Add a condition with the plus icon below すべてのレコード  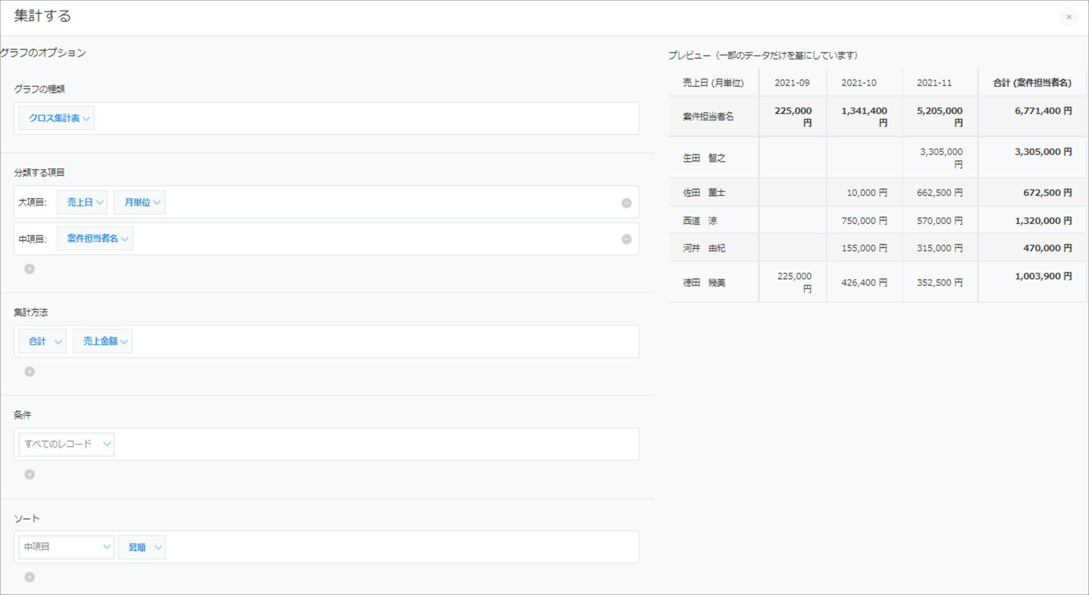pyautogui.click(x=29, y=474)
